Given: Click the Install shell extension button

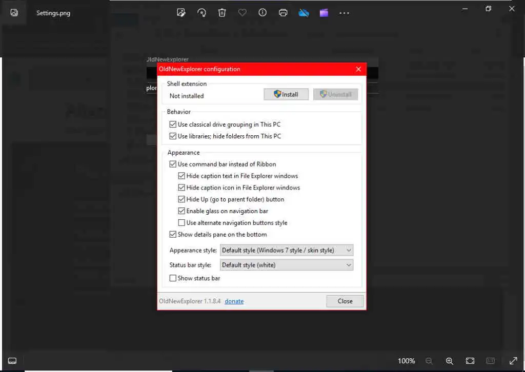Looking at the screenshot, I should tap(286, 94).
